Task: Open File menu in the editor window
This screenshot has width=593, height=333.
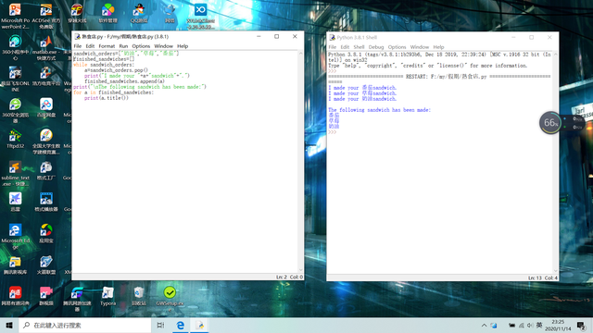Action: click(x=78, y=46)
